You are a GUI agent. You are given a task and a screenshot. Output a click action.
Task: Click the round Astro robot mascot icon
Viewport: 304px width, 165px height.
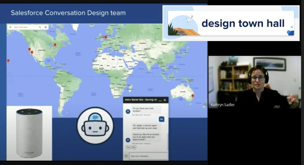(x=95, y=126)
